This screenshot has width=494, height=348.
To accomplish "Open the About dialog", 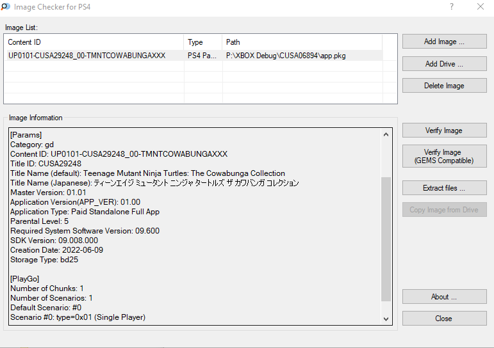I will click(x=444, y=297).
